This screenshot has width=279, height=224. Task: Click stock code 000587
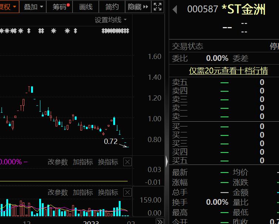[202, 9]
